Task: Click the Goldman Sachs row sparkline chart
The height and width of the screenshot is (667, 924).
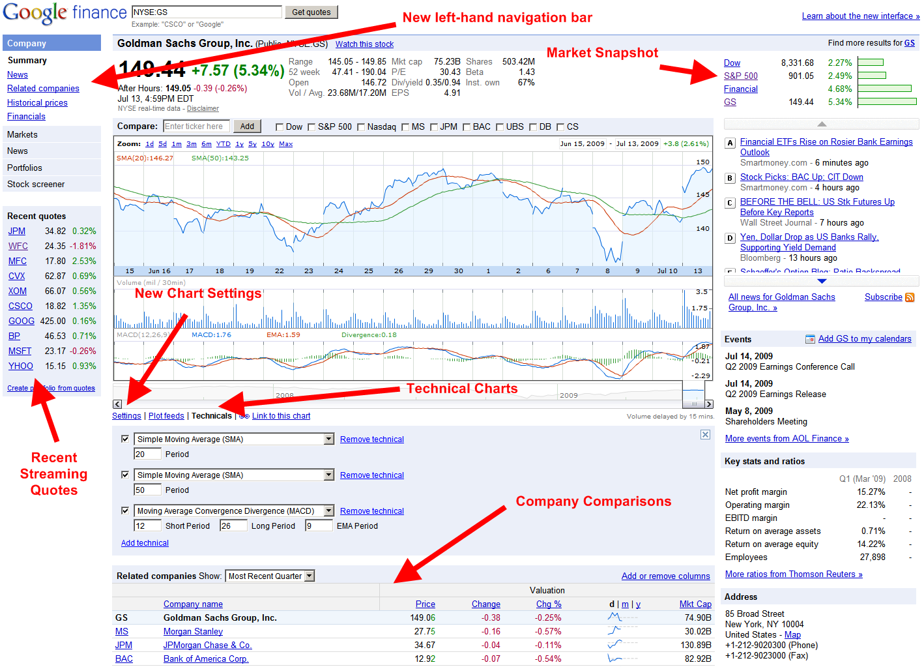Action: [x=624, y=617]
